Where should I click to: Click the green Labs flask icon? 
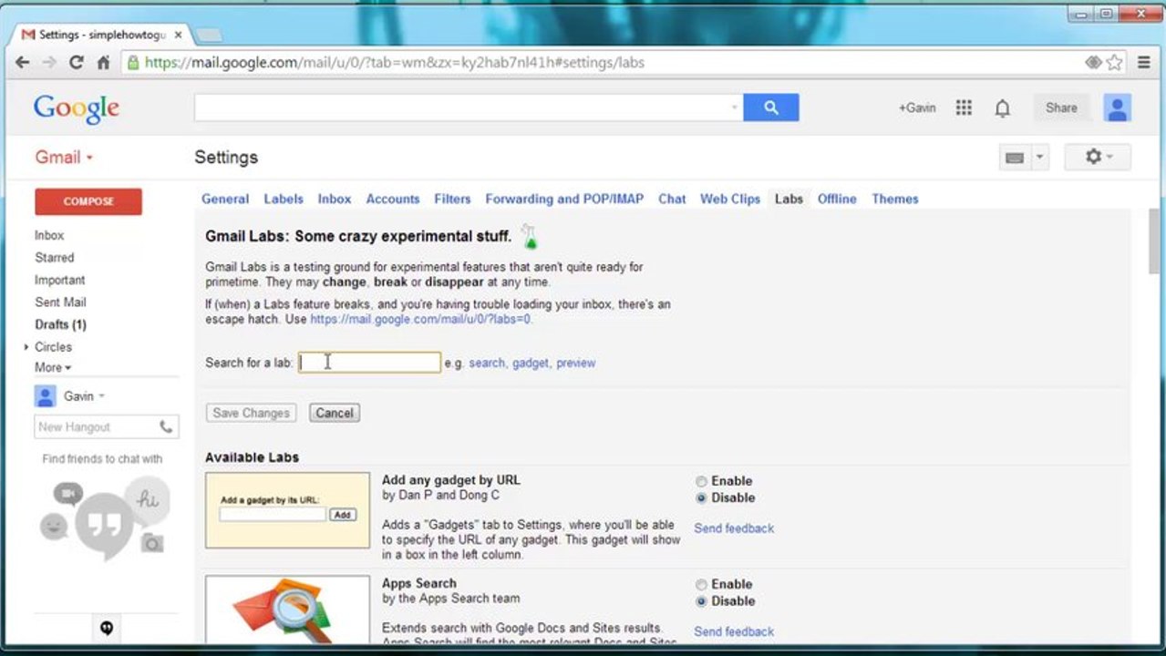tap(530, 237)
